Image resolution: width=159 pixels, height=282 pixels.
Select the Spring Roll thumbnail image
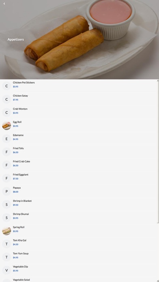[6, 231]
